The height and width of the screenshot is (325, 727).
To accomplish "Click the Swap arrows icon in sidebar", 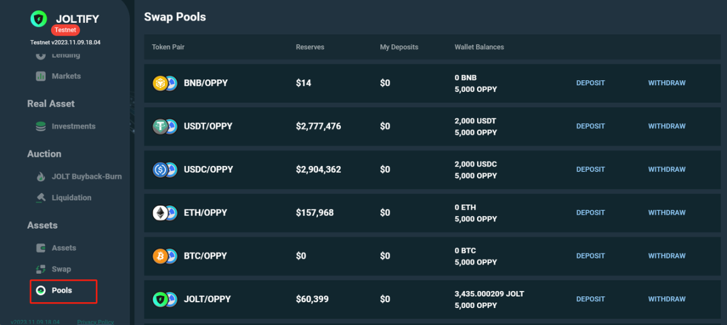I will (41, 269).
